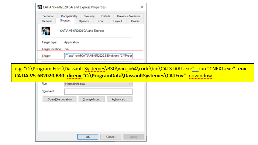
Task: Select the Colors tab
Action: tap(135, 21)
